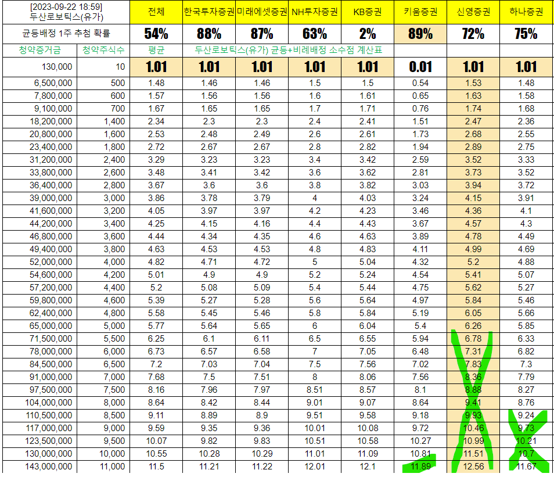This screenshot has height=477, width=554.
Task: Click the 500 share count cell
Action: pyautogui.click(x=103, y=83)
